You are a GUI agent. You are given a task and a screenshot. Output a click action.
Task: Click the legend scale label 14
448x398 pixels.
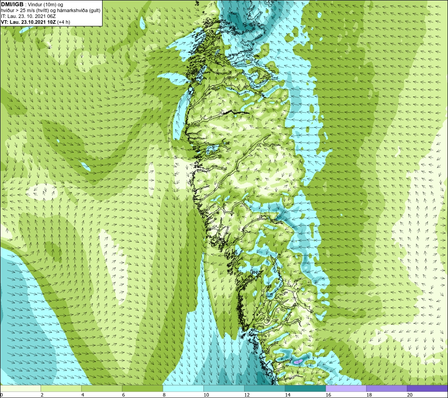point(288,395)
